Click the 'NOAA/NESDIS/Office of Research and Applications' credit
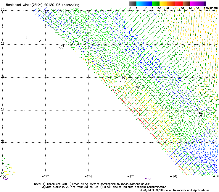The width and height of the screenshot is (219, 192). (x=174, y=190)
